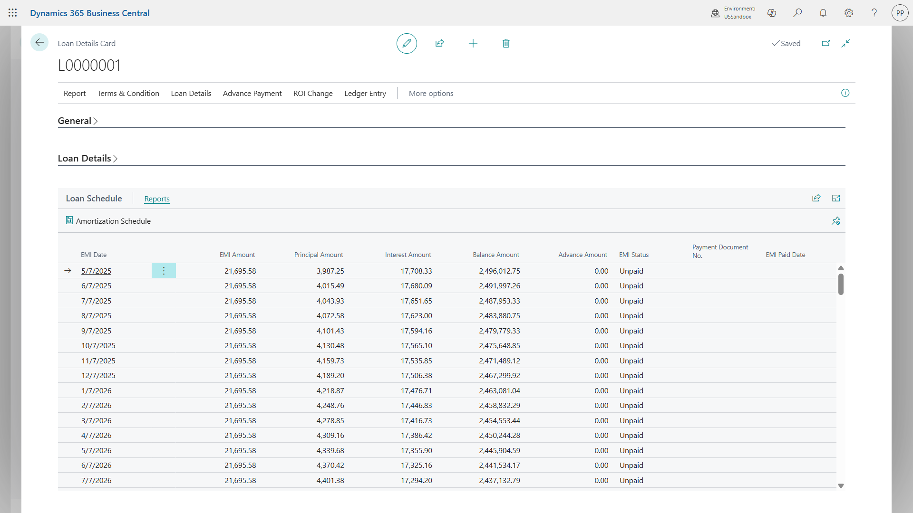Open the More options menu
This screenshot has width=913, height=513.
point(431,93)
